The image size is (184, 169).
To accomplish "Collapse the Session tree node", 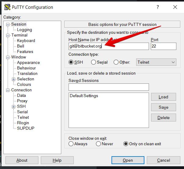I will click(x=8, y=24).
